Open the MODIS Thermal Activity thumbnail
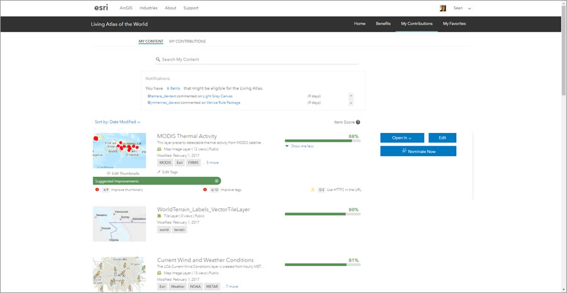 119,151
